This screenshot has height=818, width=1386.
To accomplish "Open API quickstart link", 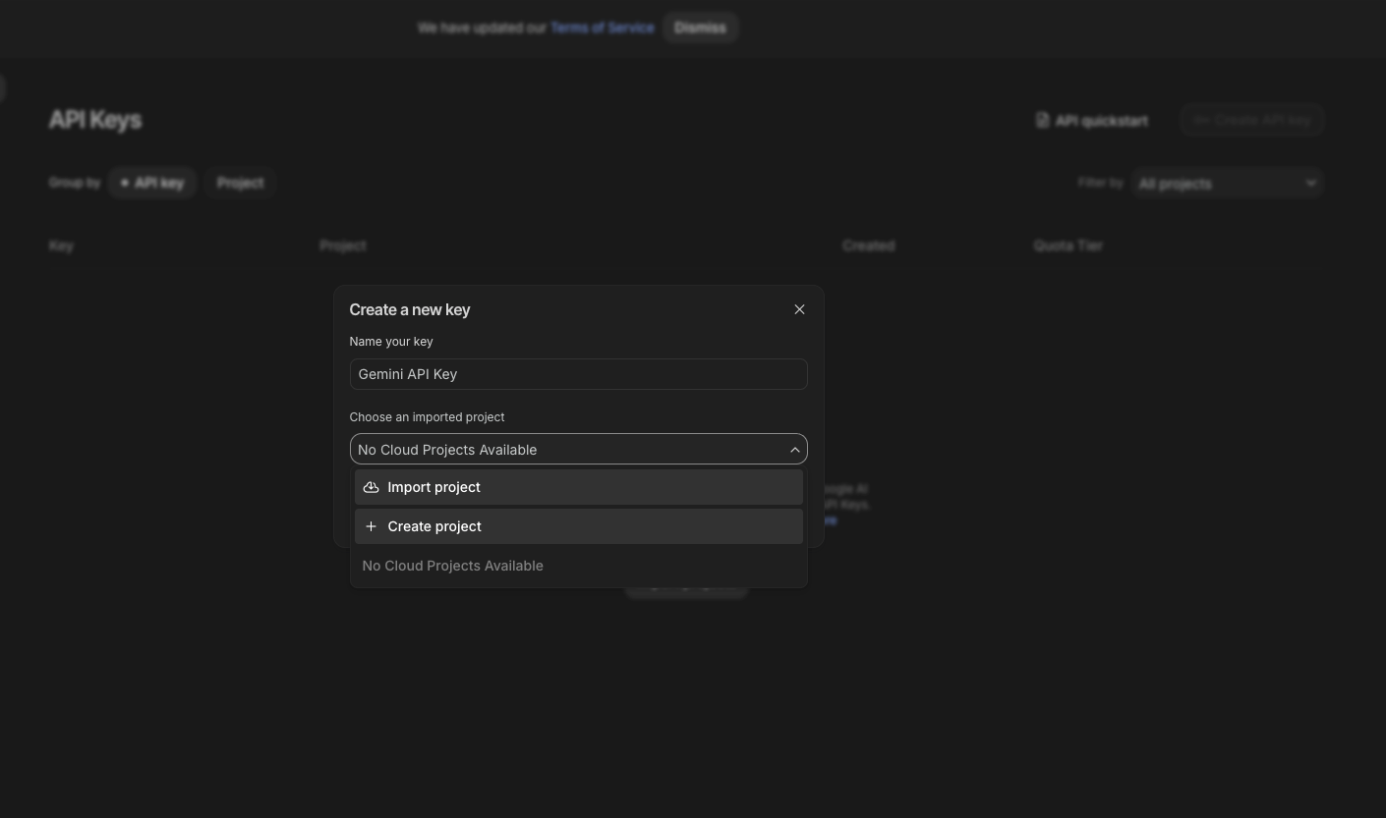I will click(x=1091, y=120).
